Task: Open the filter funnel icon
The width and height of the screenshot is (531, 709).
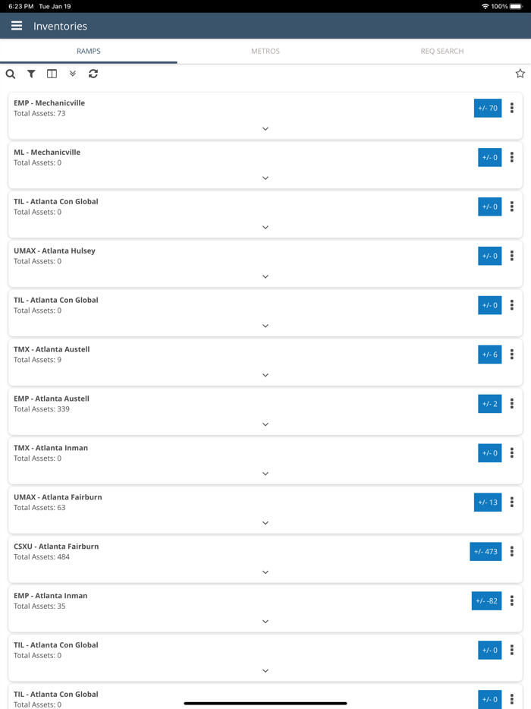Action: 31,74
